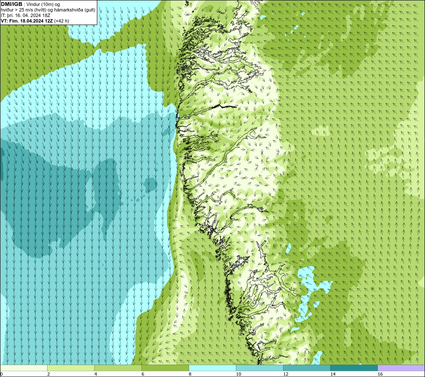This screenshot has height=377, width=425.
Task: Click the 4–6 m/s green legend swatch
Action: pyautogui.click(x=118, y=368)
